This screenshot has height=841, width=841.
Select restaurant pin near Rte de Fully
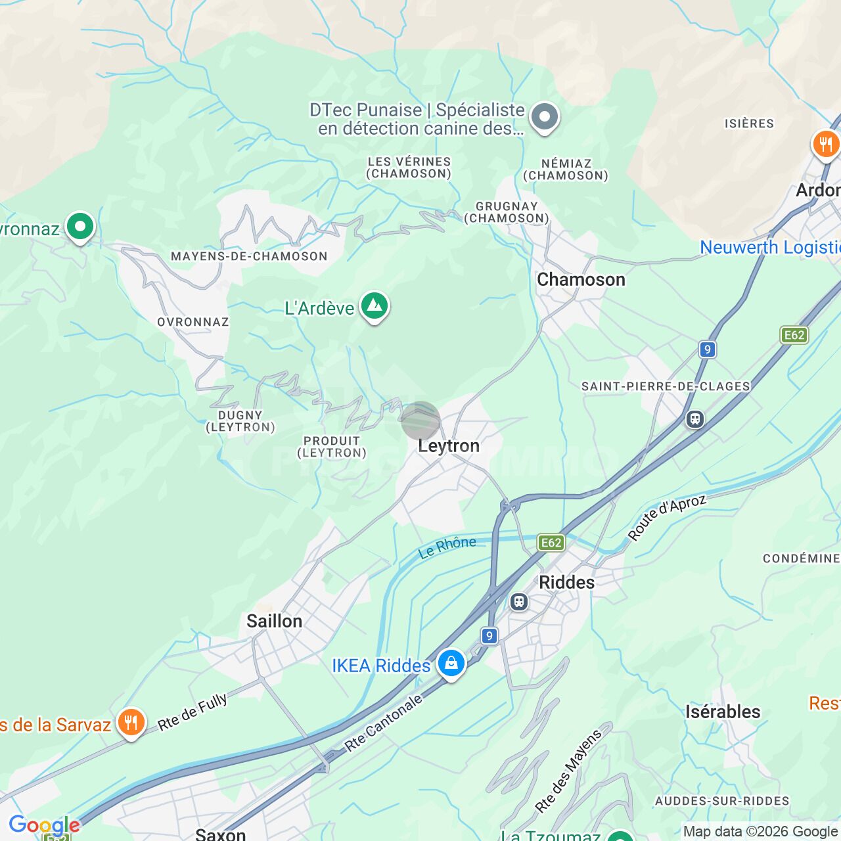pyautogui.click(x=131, y=723)
